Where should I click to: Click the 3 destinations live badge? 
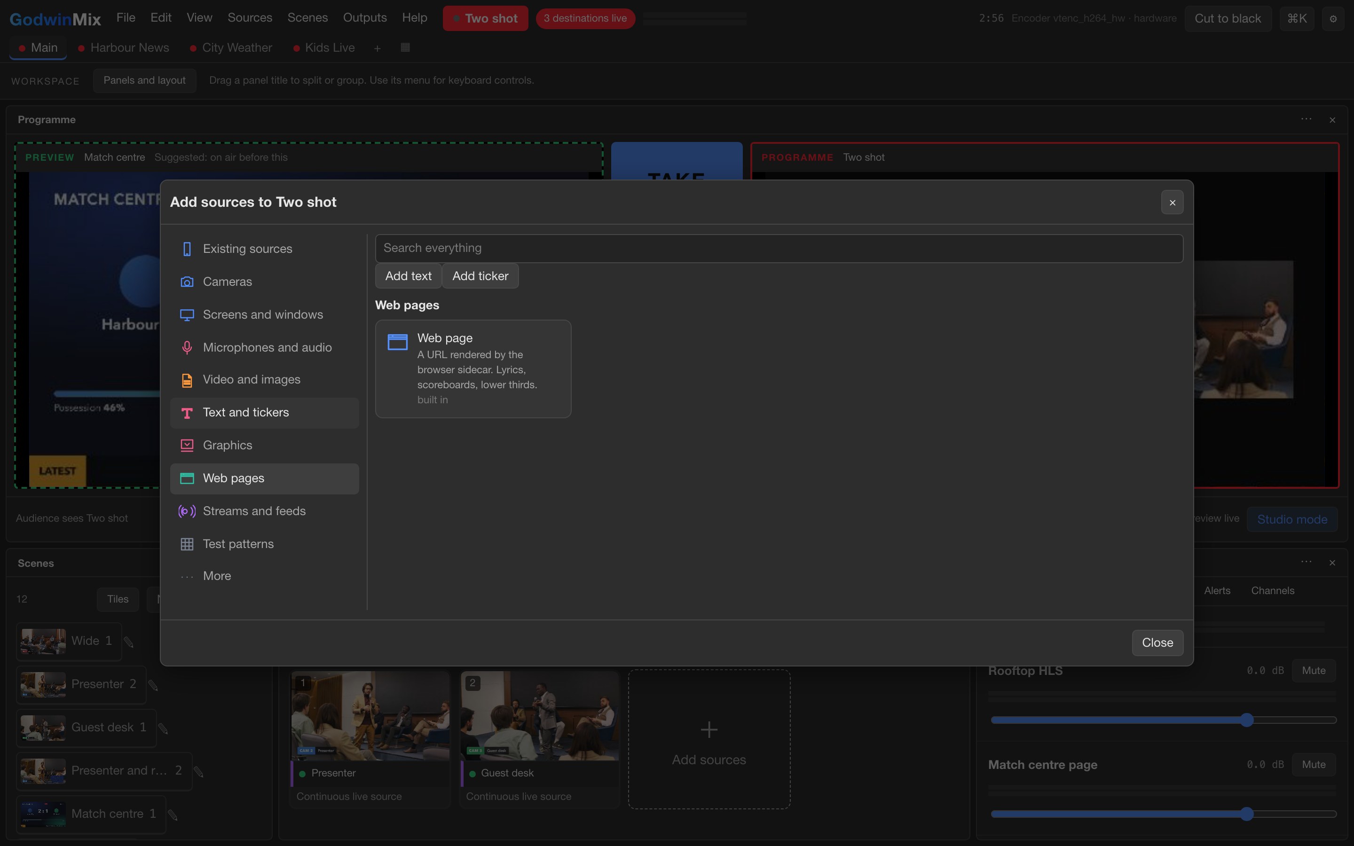[585, 18]
